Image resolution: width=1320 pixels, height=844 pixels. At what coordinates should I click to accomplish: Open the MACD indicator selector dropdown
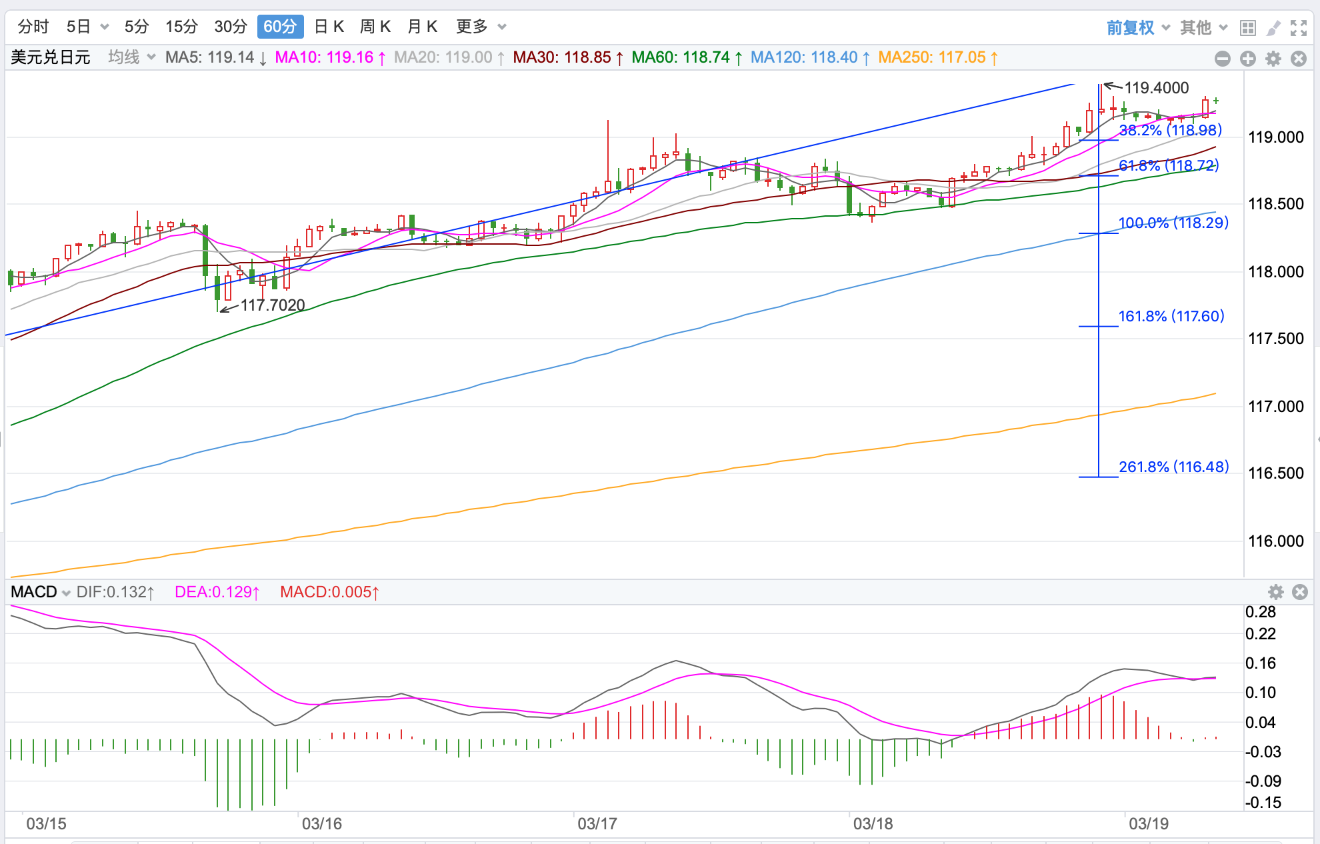pyautogui.click(x=41, y=592)
